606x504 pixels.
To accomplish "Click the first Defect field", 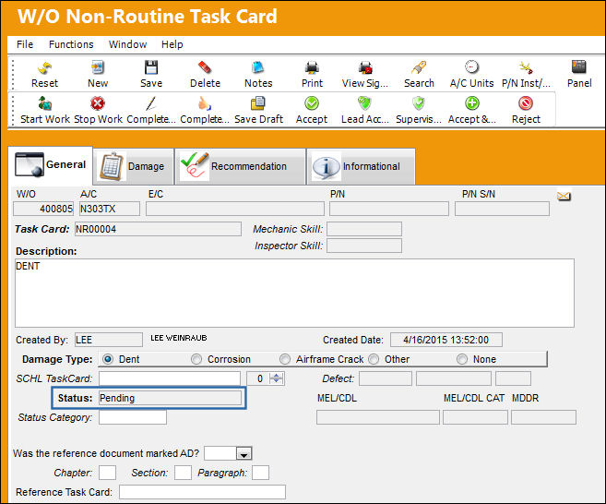I will [386, 378].
